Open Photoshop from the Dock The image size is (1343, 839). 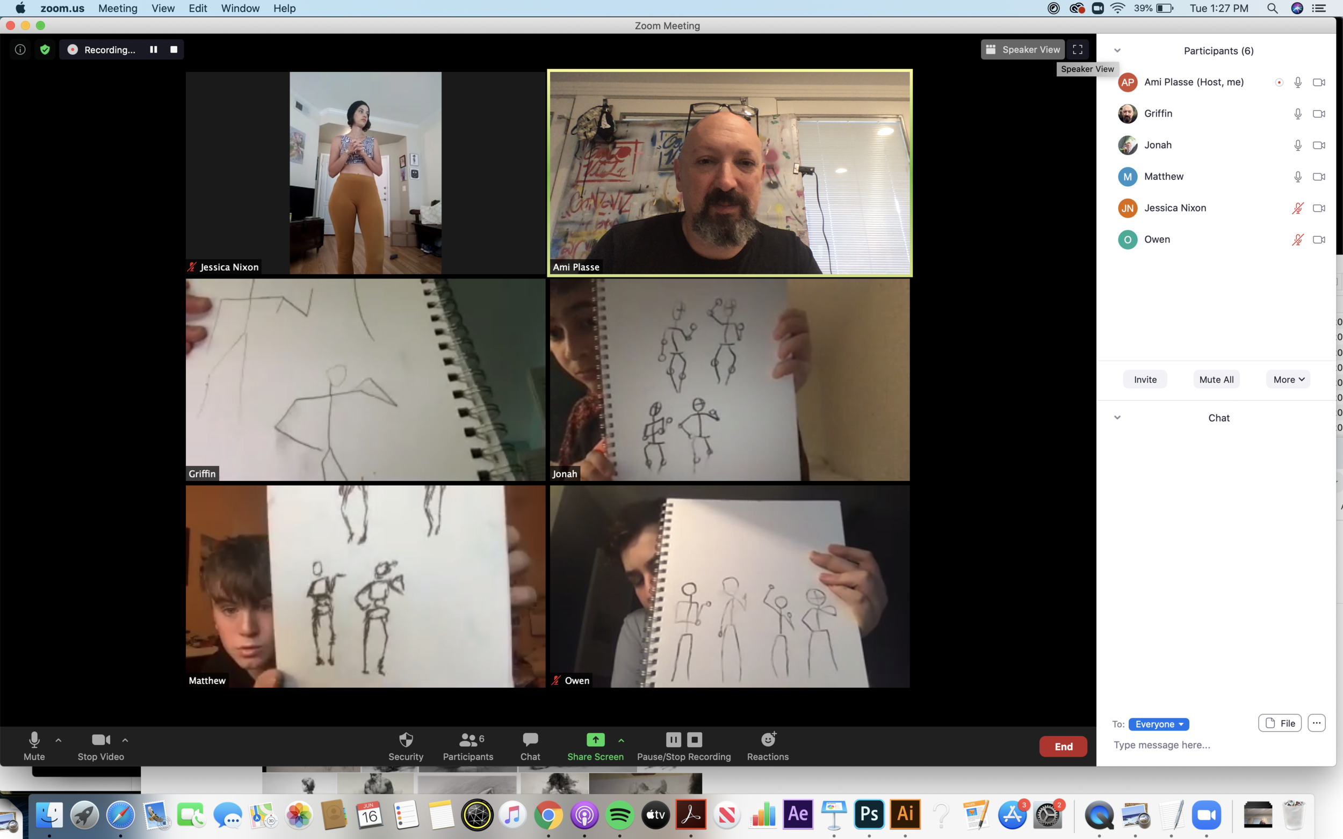point(869,814)
